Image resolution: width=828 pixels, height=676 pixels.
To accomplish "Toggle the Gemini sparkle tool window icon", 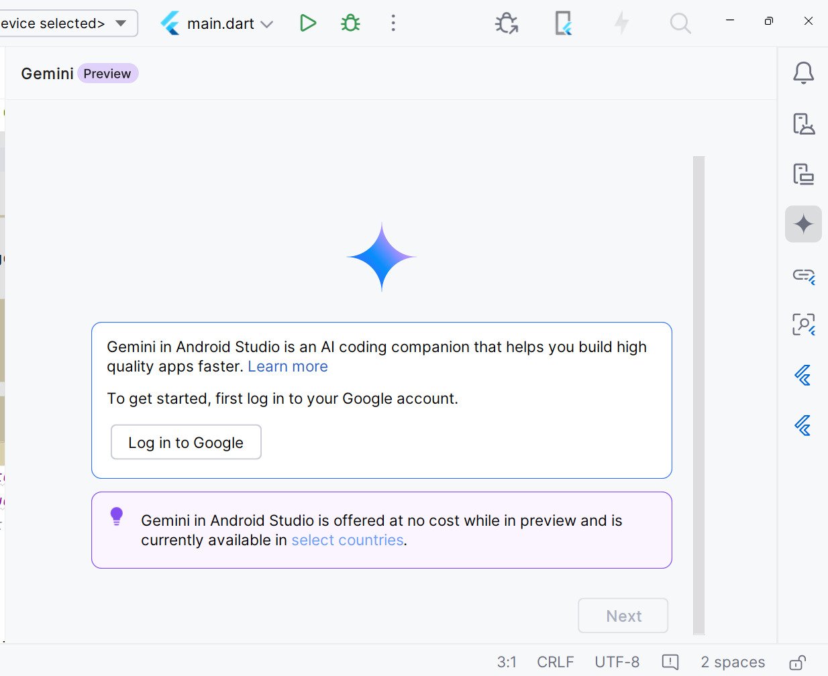I will 803,224.
